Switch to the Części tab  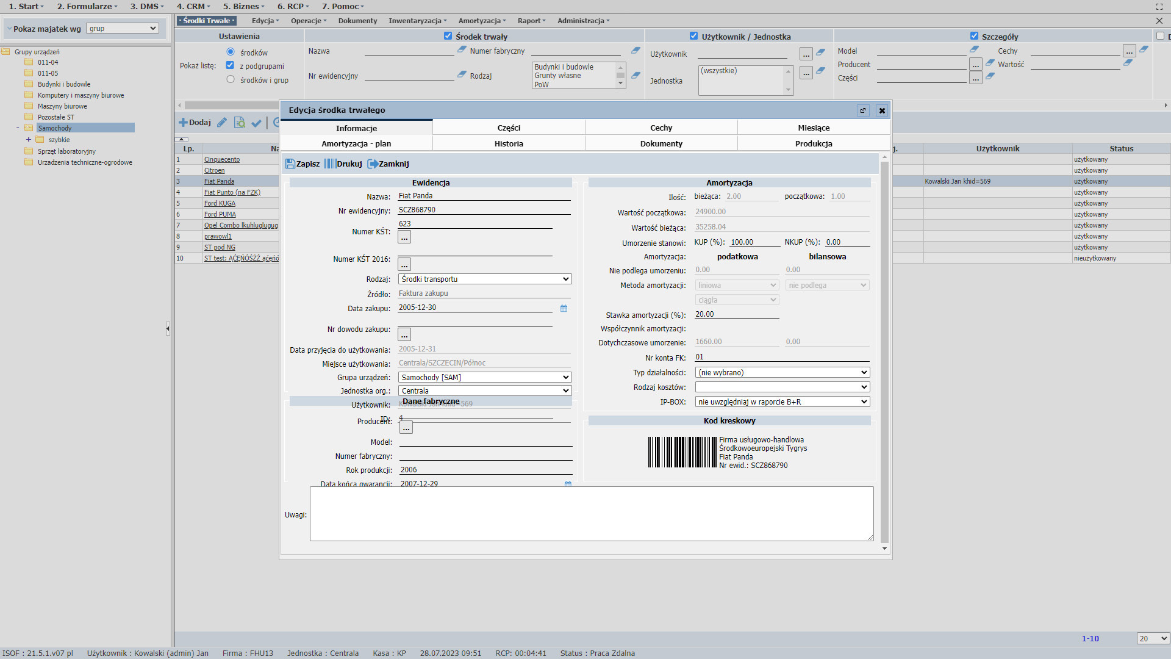(x=509, y=128)
